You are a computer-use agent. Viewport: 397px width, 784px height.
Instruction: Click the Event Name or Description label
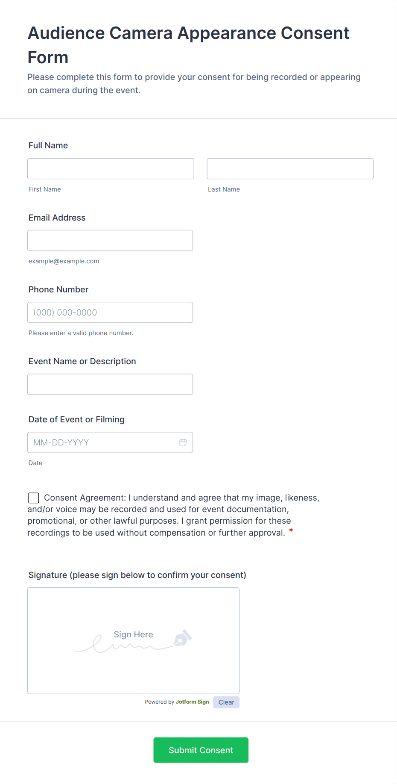(x=82, y=361)
